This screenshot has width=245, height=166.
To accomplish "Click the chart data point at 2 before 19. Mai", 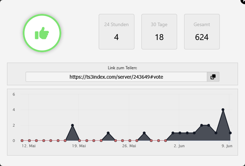I will pyautogui.click(x=72, y=125).
